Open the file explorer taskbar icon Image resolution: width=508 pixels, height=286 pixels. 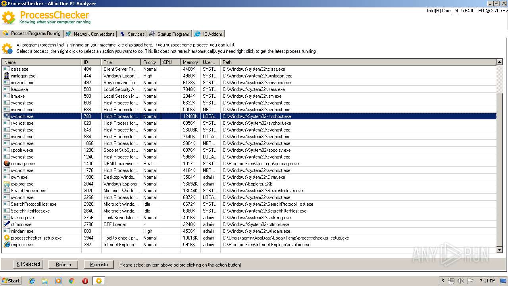(45, 280)
